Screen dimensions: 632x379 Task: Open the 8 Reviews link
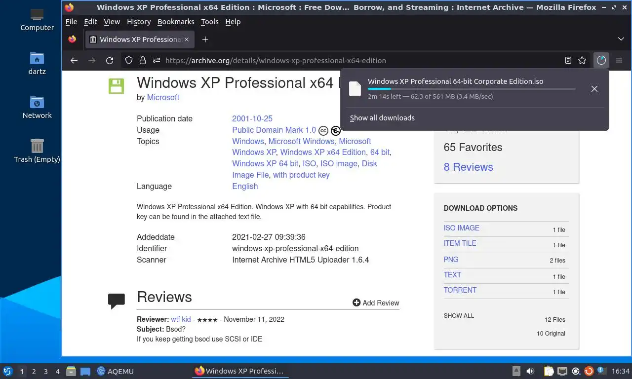tap(468, 167)
